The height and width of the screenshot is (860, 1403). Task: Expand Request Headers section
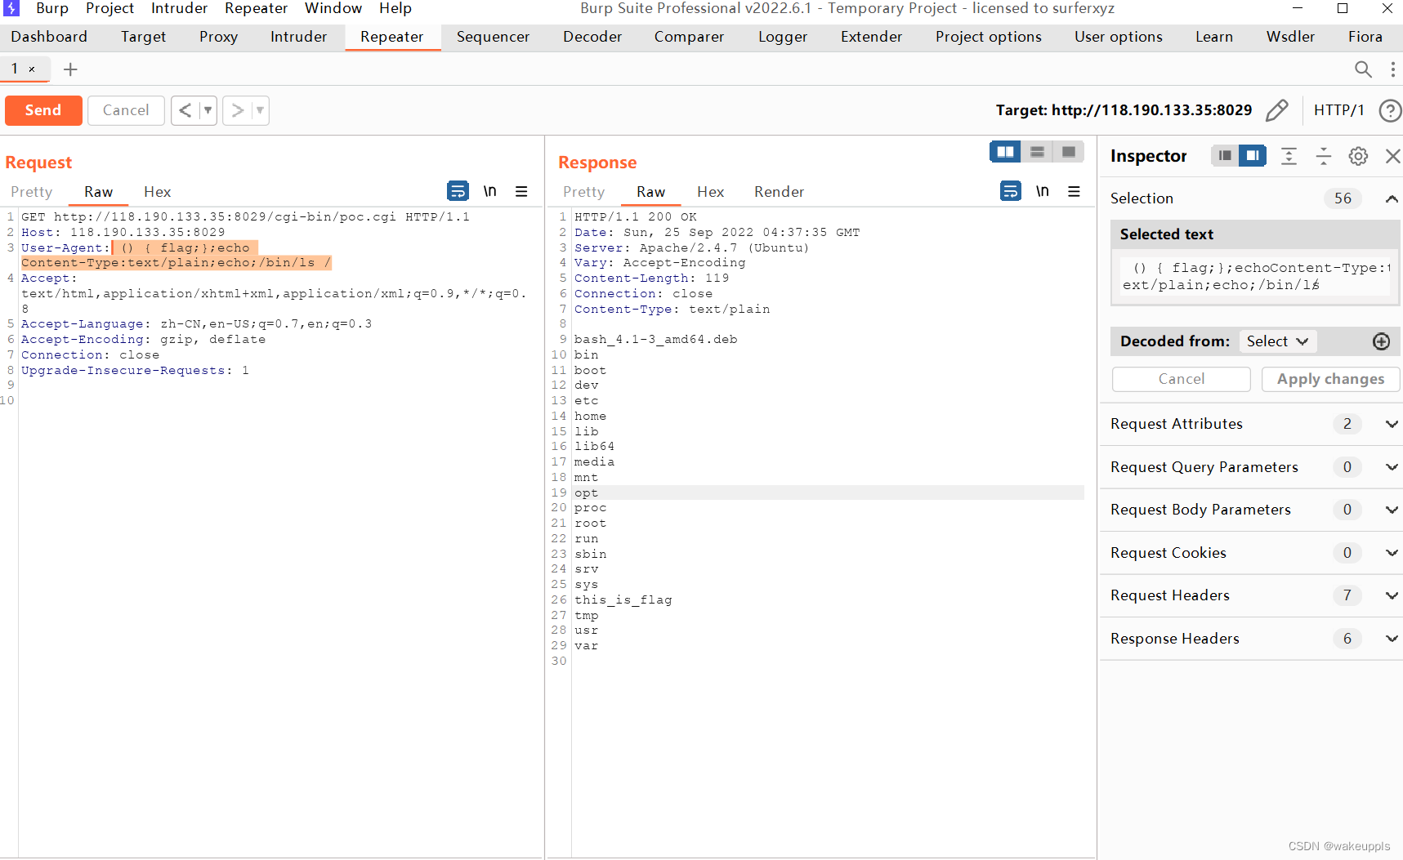1392,595
